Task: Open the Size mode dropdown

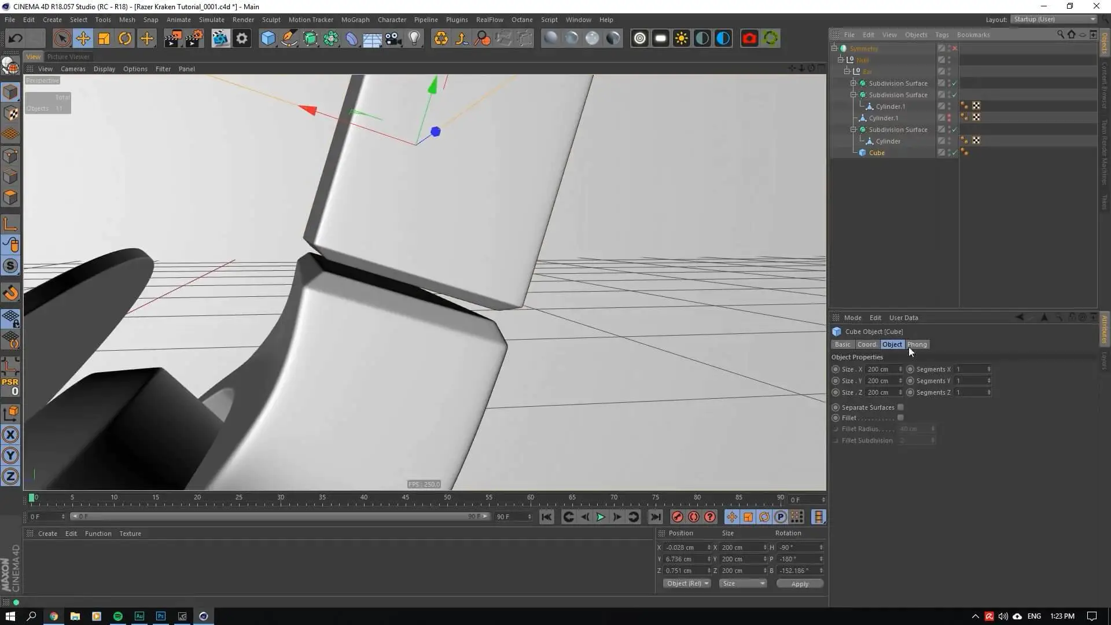Action: click(743, 583)
